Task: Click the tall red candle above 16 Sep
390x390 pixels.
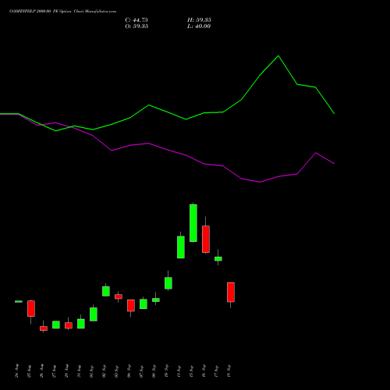Action: [206, 239]
